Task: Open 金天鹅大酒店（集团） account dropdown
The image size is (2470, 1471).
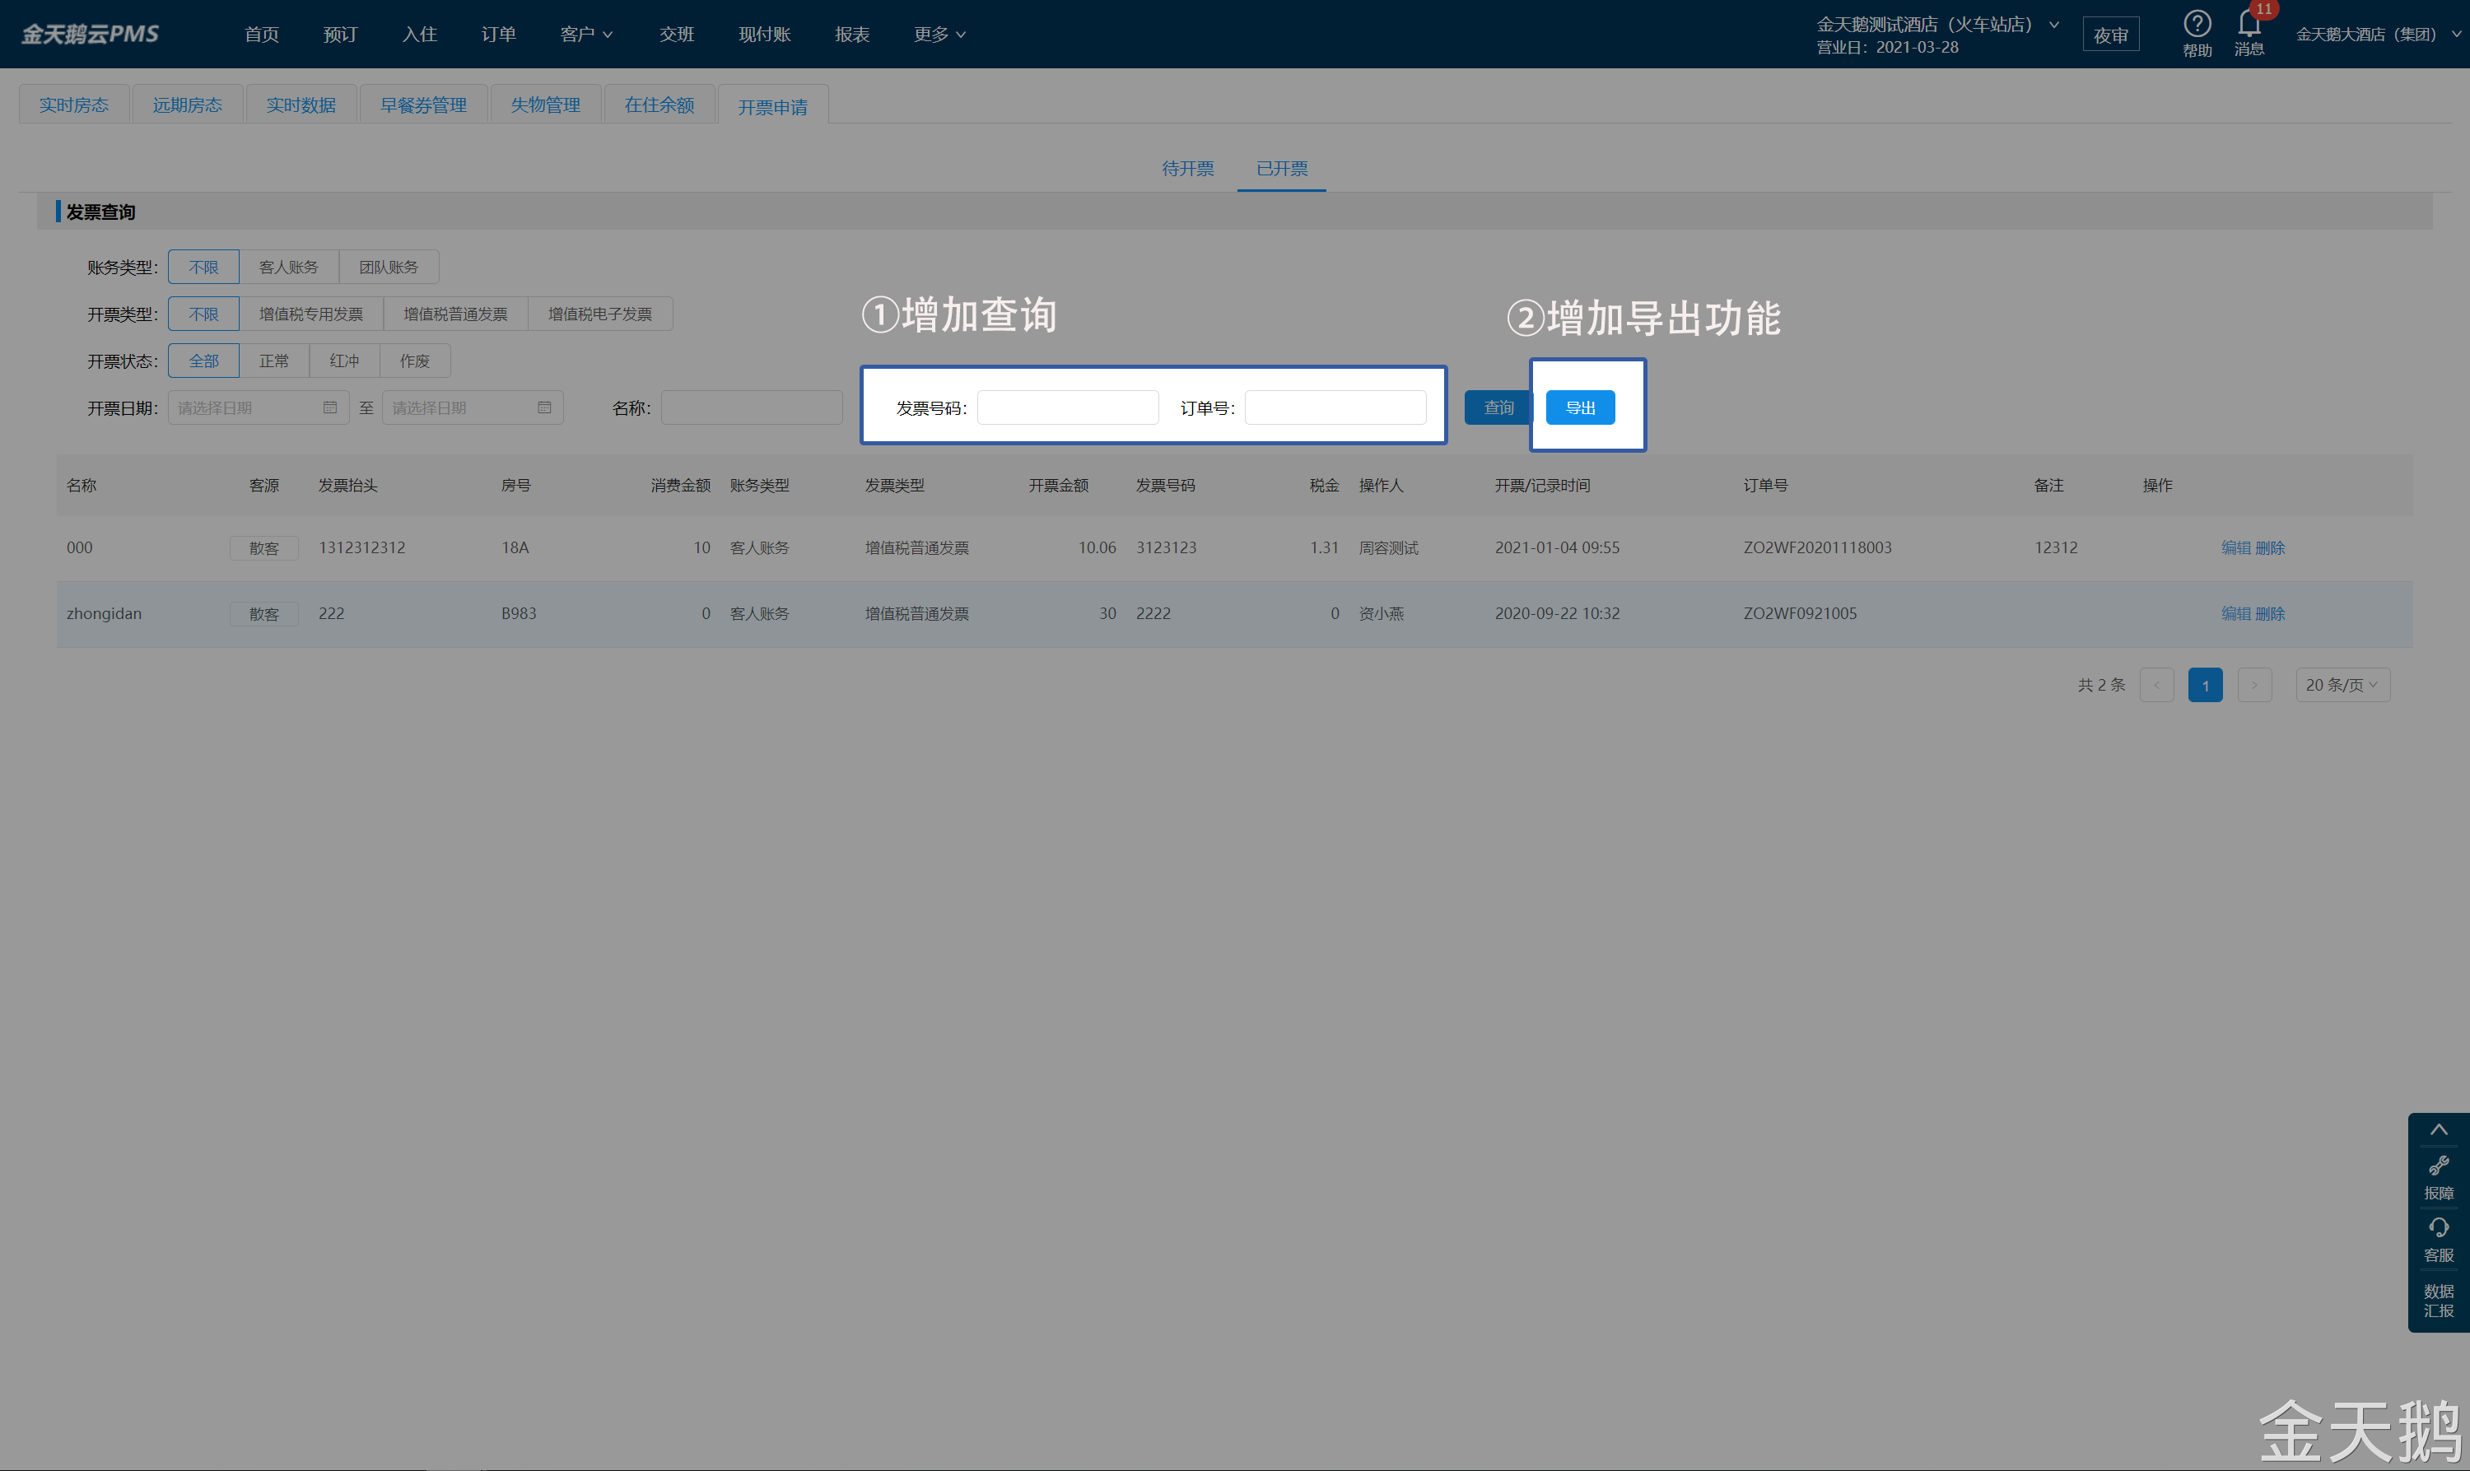Action: (2379, 34)
